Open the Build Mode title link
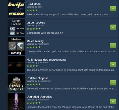The width and height of the screenshot is (119, 110). (34, 4)
